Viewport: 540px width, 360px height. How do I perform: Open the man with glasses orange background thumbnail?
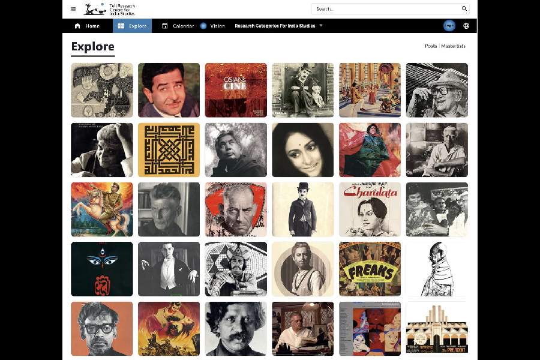tap(102, 329)
